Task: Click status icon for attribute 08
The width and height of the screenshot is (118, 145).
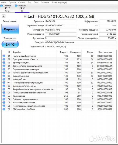Action: coord(4,76)
